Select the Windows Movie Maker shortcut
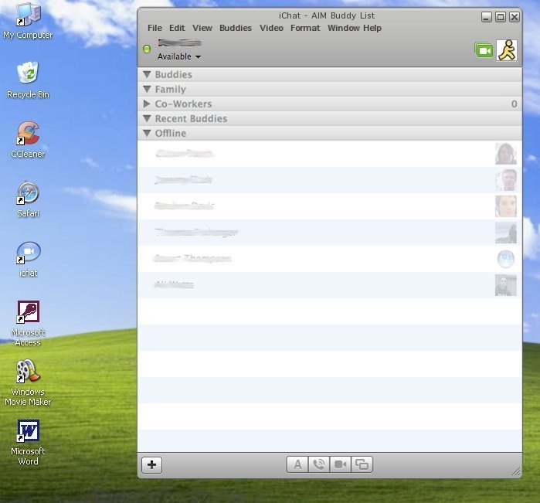540x503 pixels. [x=28, y=382]
